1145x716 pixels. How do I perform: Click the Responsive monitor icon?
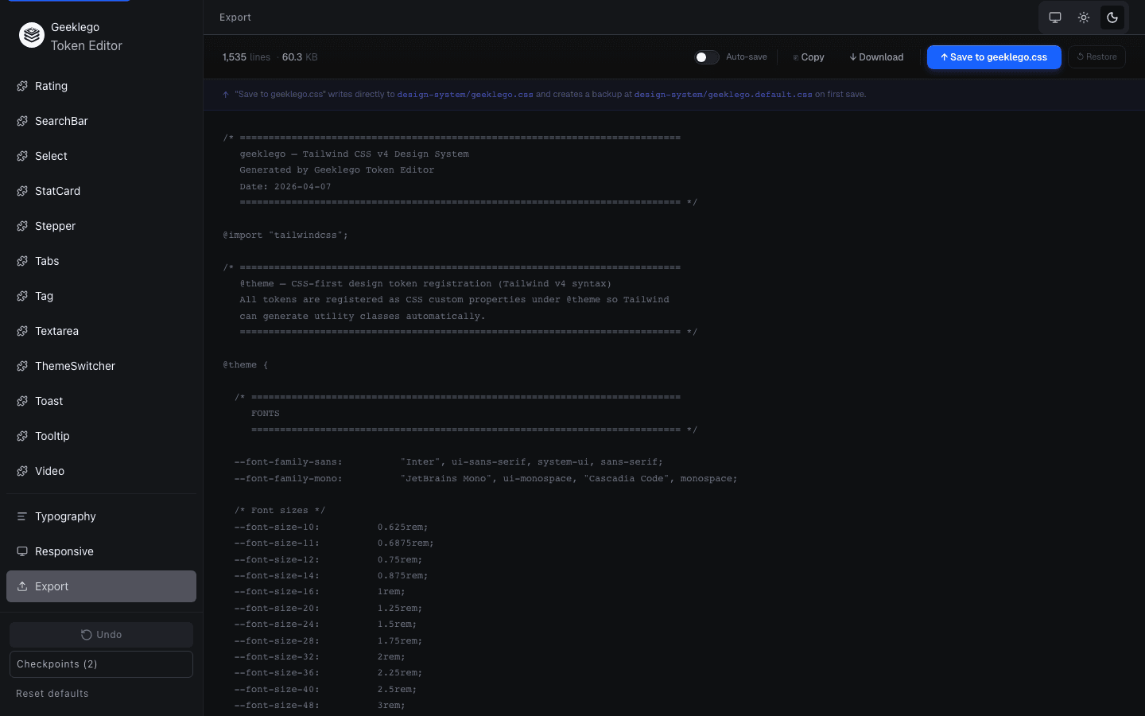tap(22, 551)
